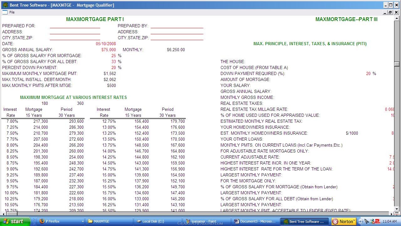Switch to Document3 Microsoft Word taskbar item

tap(255, 221)
